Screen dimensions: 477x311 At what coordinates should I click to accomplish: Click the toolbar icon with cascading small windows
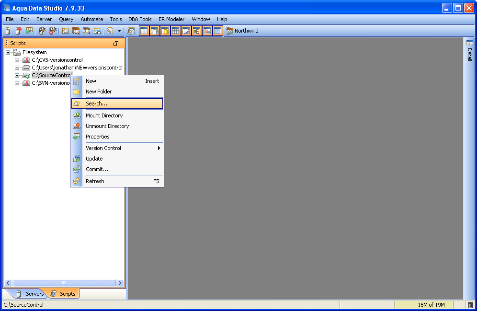click(x=97, y=31)
